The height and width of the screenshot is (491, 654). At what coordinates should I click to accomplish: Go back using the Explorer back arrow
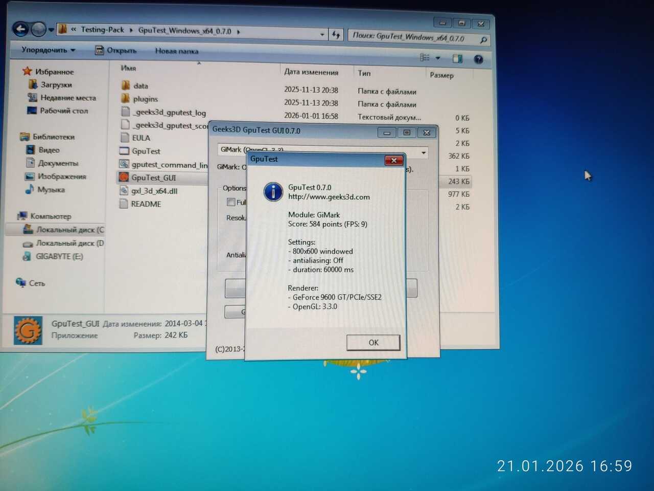20,29
